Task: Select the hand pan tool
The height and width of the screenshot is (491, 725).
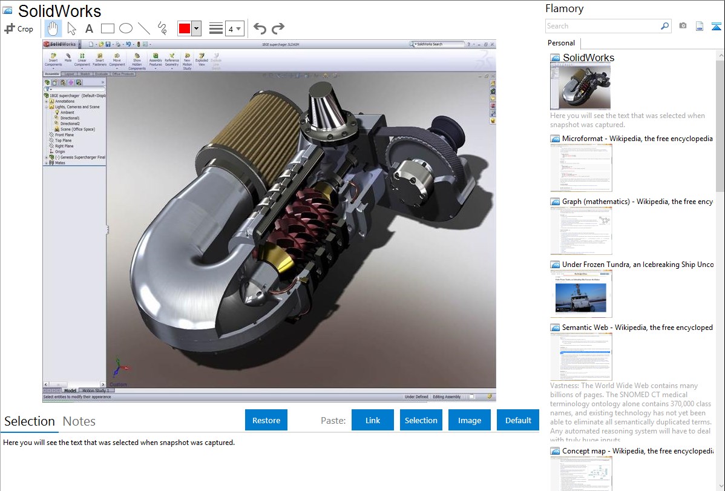Action: coord(53,28)
